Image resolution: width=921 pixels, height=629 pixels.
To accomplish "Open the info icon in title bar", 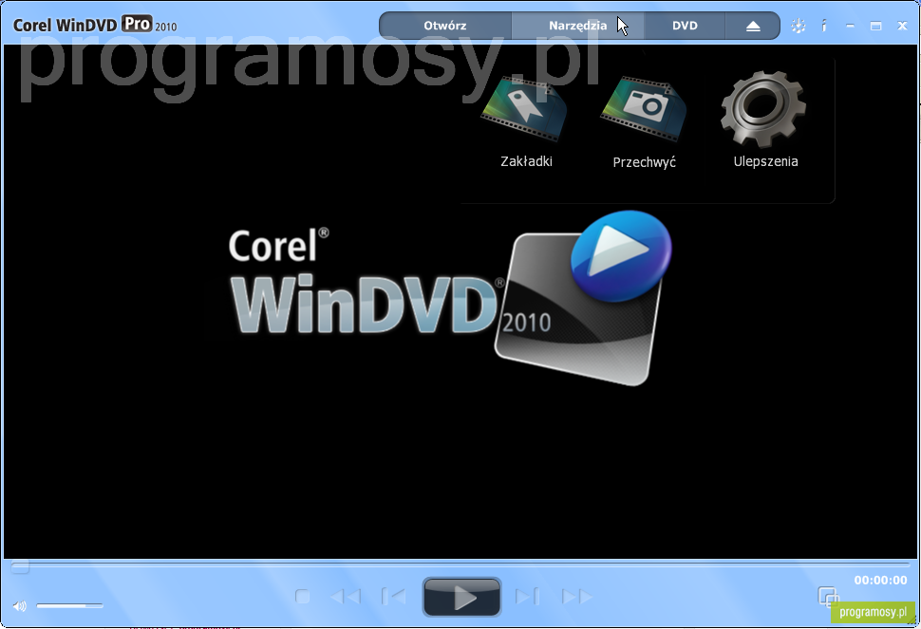I will (x=824, y=26).
